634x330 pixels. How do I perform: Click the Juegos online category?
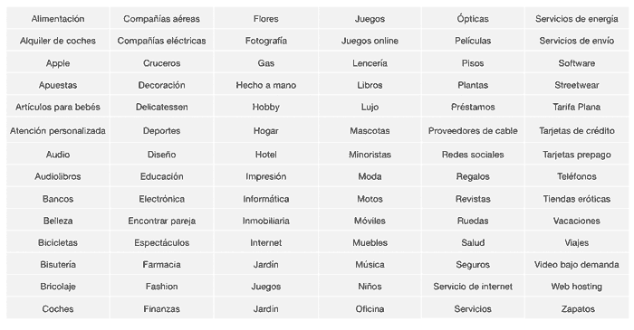(x=370, y=41)
